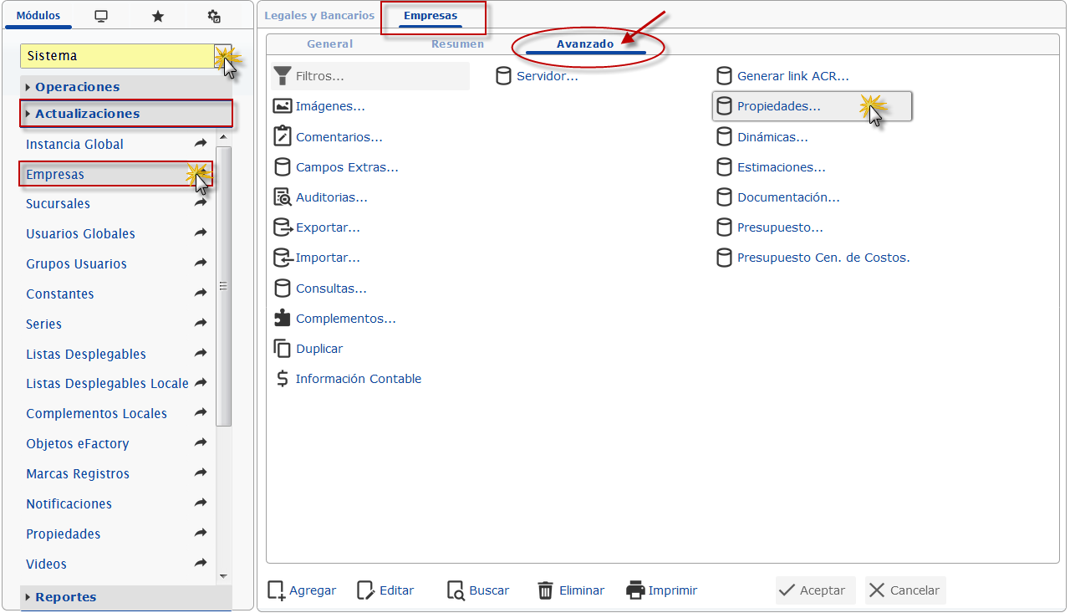Open the star favorites tab
Image resolution: width=1070 pixels, height=613 pixels.
coord(158,16)
